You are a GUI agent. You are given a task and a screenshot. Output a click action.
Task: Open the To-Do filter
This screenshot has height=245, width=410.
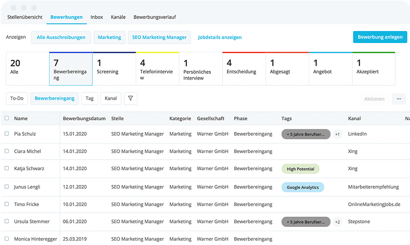pos(17,98)
